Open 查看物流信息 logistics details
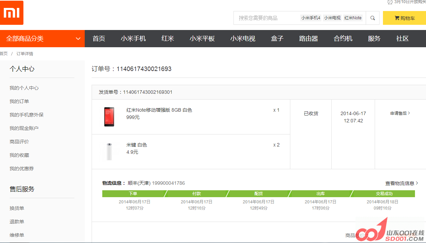The width and height of the screenshot is (426, 243). tap(402, 183)
